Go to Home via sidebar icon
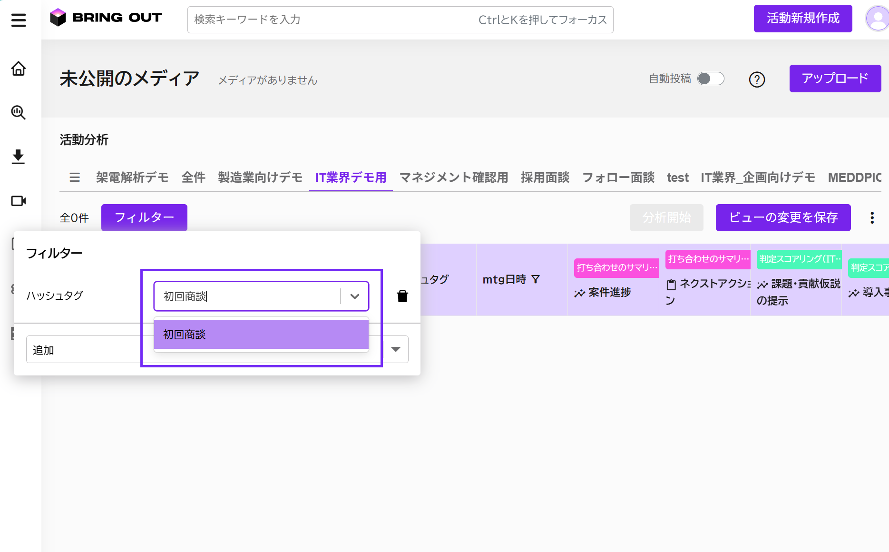This screenshot has height=552, width=889. pyautogui.click(x=19, y=69)
